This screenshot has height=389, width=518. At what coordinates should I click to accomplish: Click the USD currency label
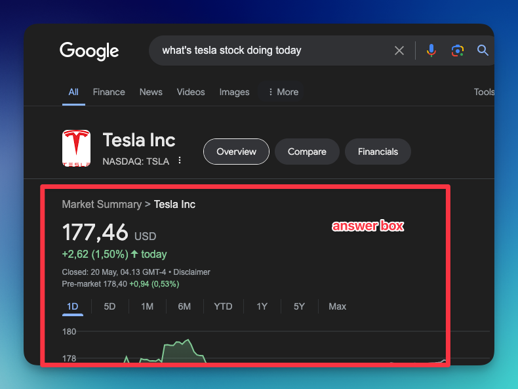pyautogui.click(x=146, y=236)
